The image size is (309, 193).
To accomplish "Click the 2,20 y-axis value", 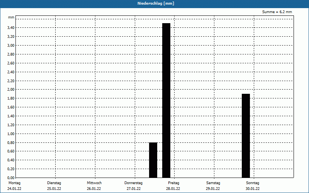I will [x=11, y=81].
